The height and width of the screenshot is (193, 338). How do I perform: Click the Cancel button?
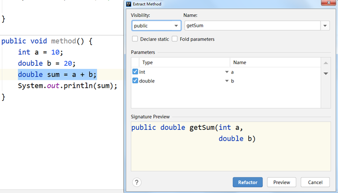[x=315, y=182]
